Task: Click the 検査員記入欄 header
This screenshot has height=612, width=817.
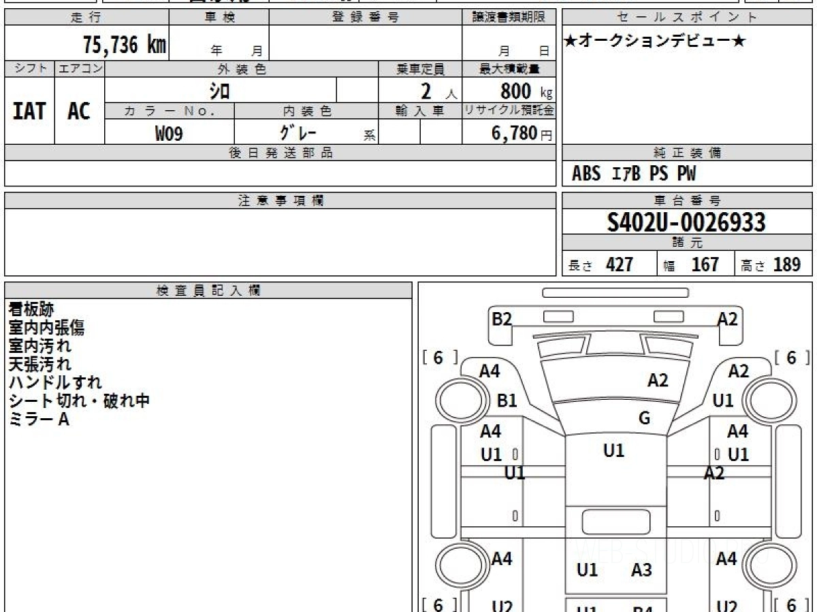Action: 208,290
